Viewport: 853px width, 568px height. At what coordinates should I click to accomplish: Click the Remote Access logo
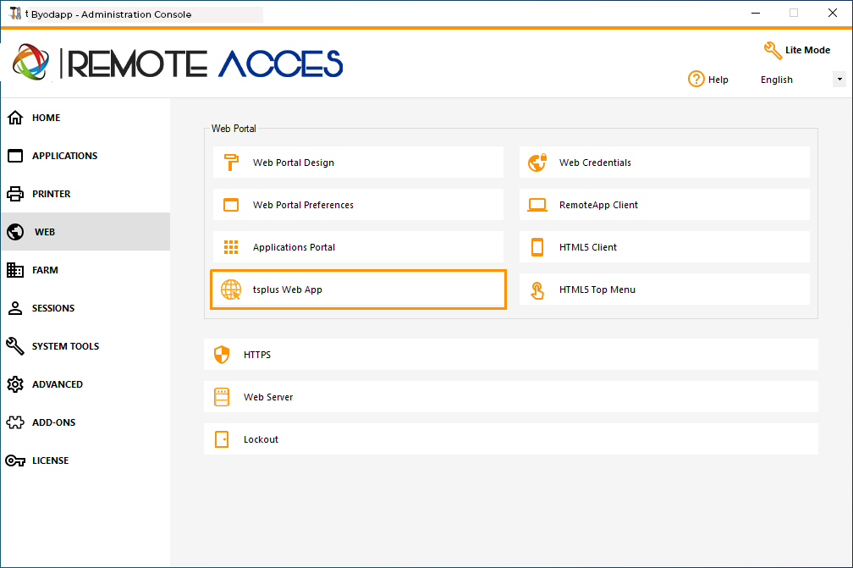point(178,63)
